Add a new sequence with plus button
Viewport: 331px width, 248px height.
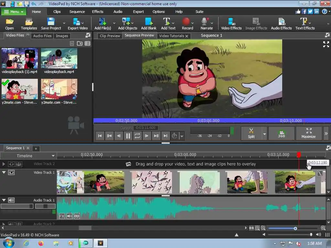[x=36, y=149]
